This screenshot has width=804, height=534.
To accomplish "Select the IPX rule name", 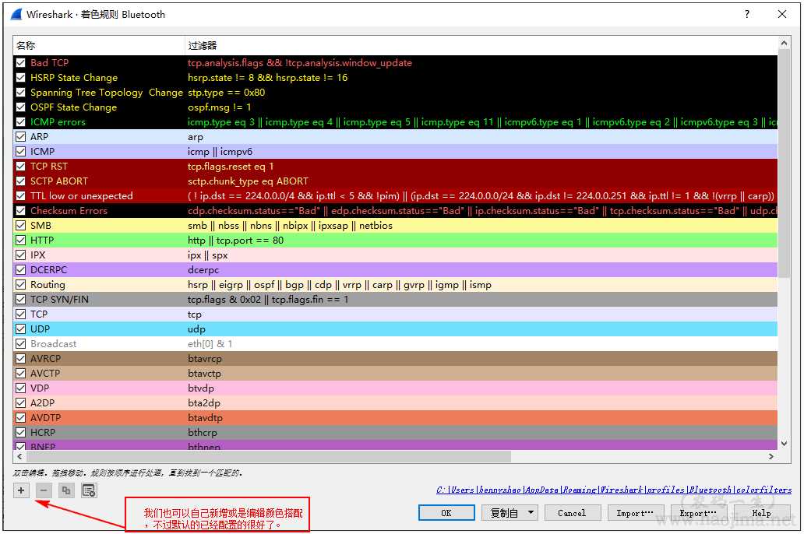I will [x=38, y=255].
